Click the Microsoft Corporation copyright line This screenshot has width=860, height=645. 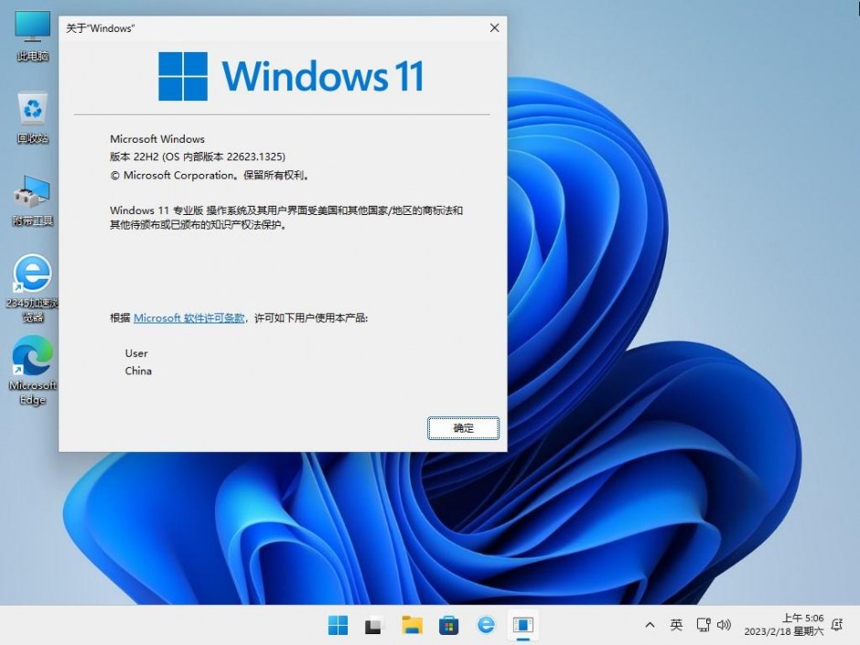coord(210,176)
